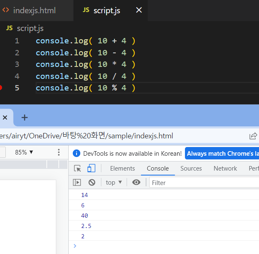Open device toolbar three-dot more options
259x254 pixels.
click(59, 152)
